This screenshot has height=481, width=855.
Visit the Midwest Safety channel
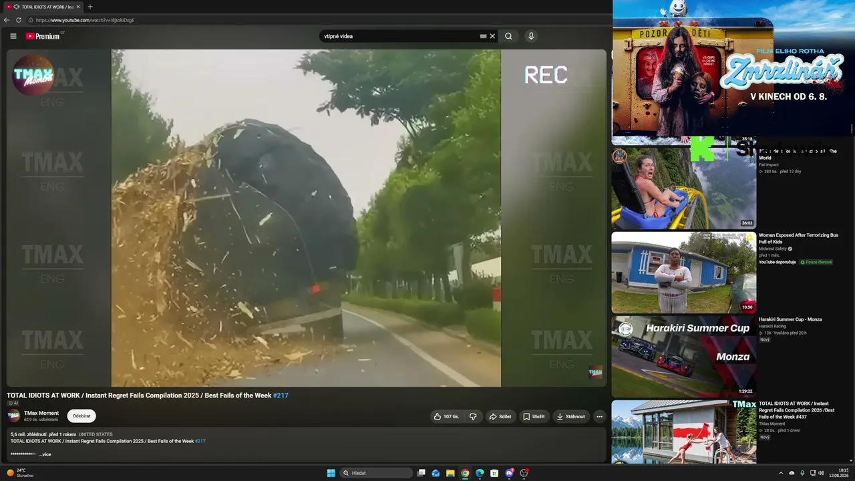tap(773, 249)
